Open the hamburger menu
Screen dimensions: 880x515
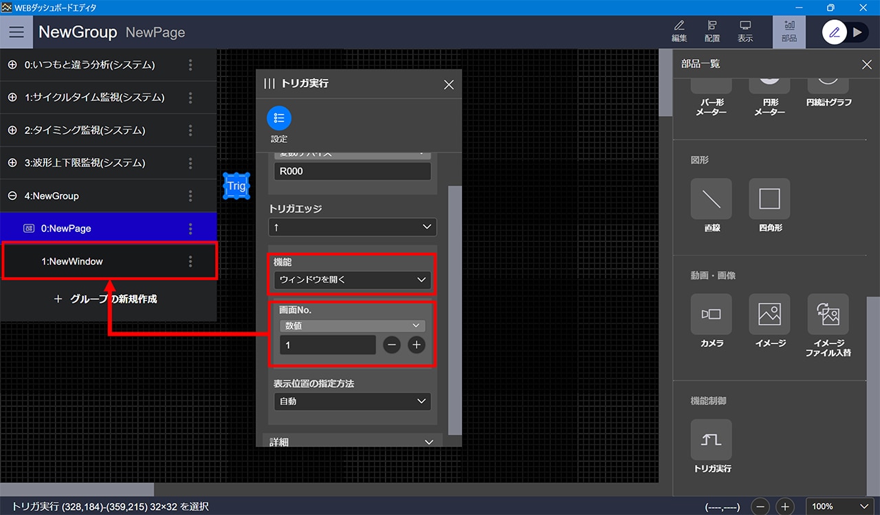tap(16, 32)
